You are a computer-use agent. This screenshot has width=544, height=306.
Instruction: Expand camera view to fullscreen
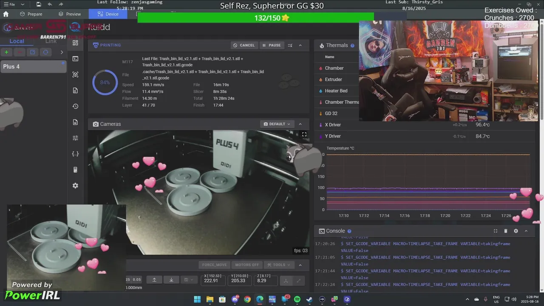(304, 134)
